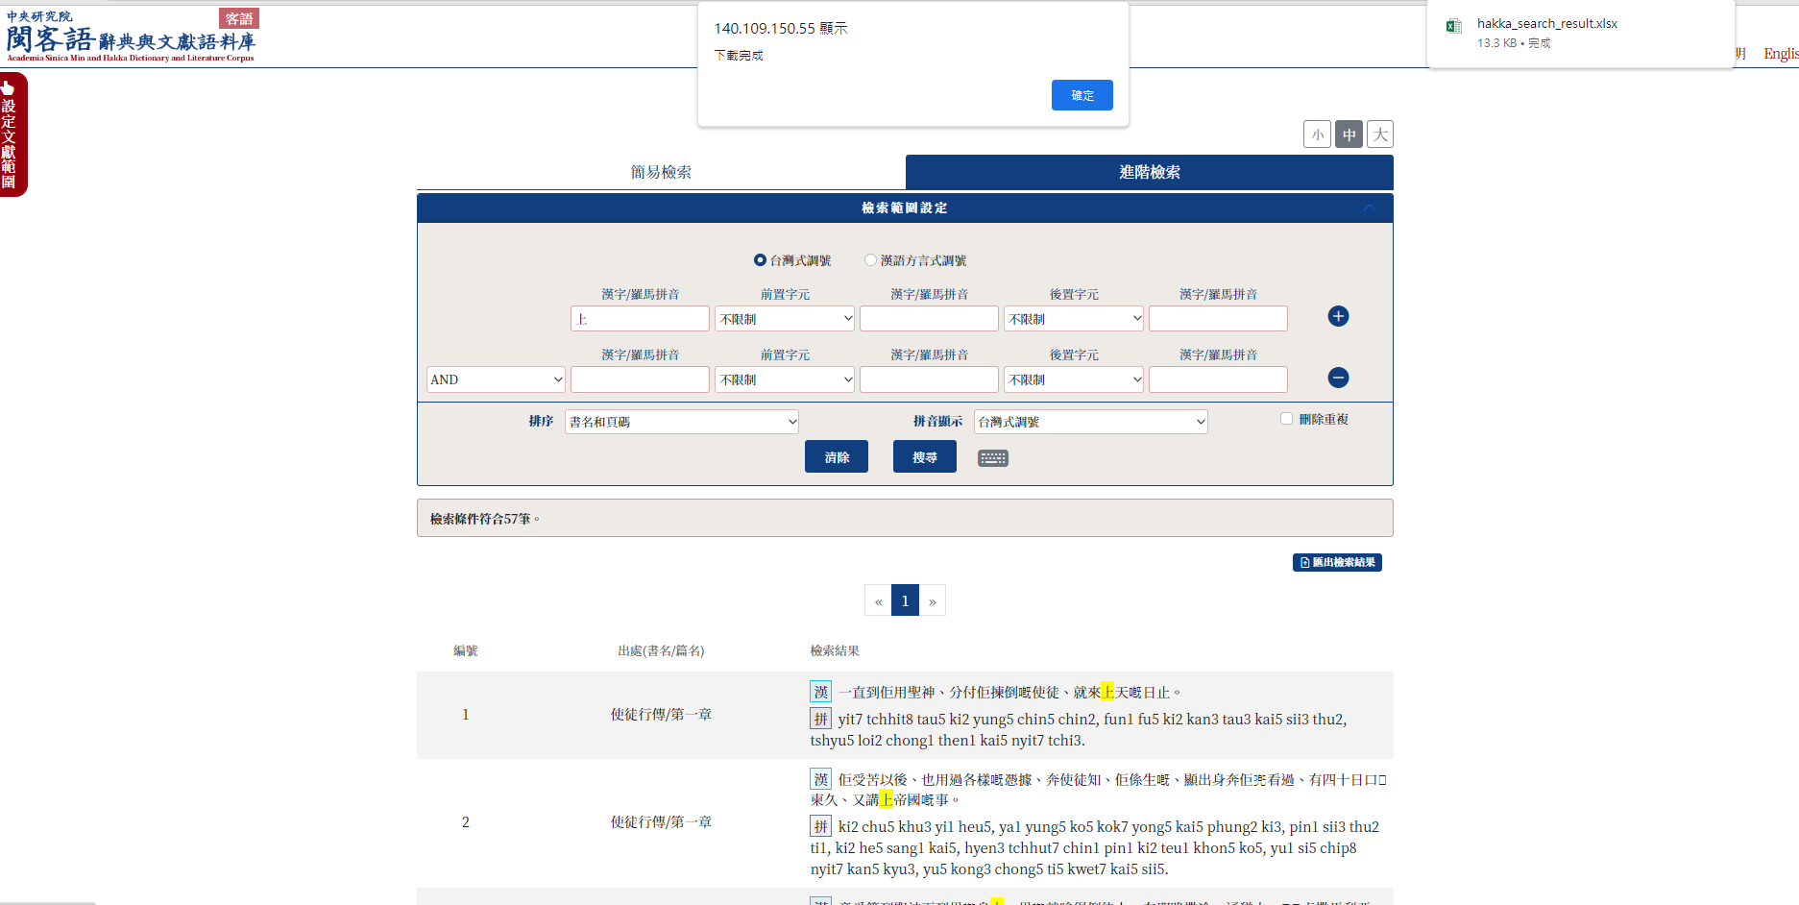The height and width of the screenshot is (905, 1799).
Task: Click the 清除 clear button
Action: pos(837,457)
